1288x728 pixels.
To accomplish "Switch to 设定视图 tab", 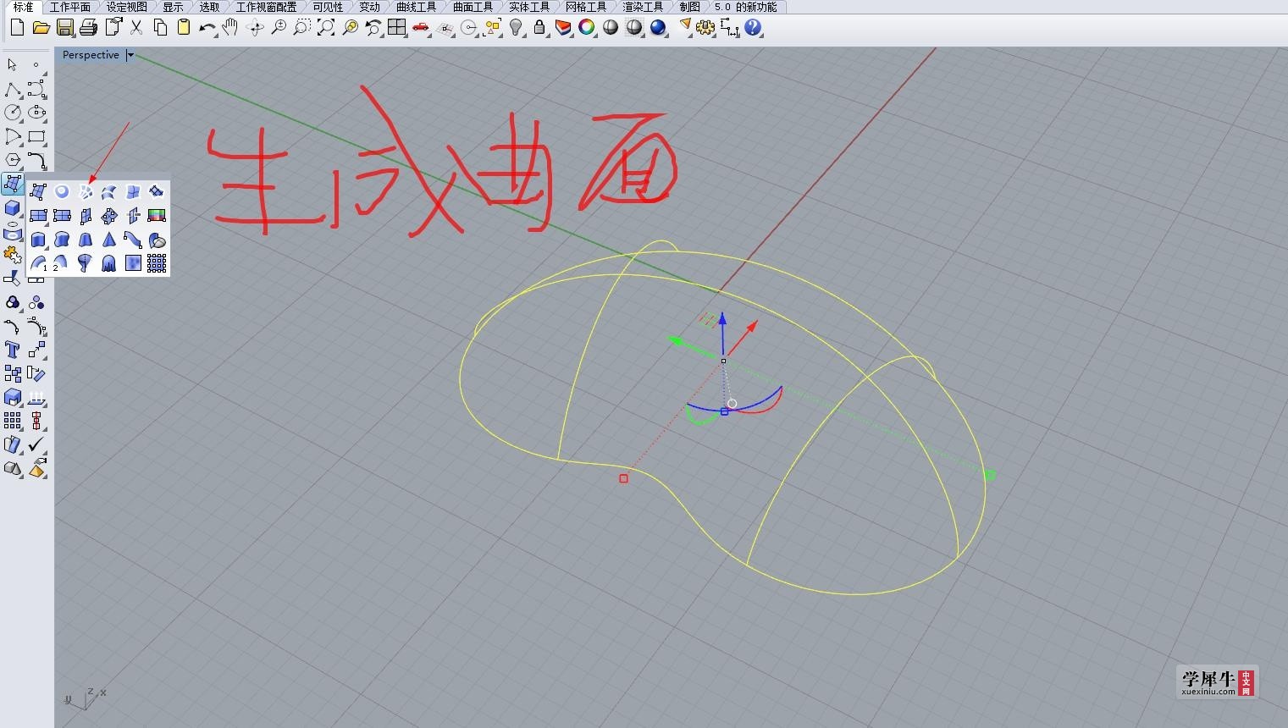I will [x=127, y=7].
